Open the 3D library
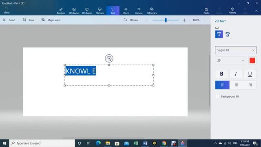Screen dimensions: 261x147 [152, 11]
